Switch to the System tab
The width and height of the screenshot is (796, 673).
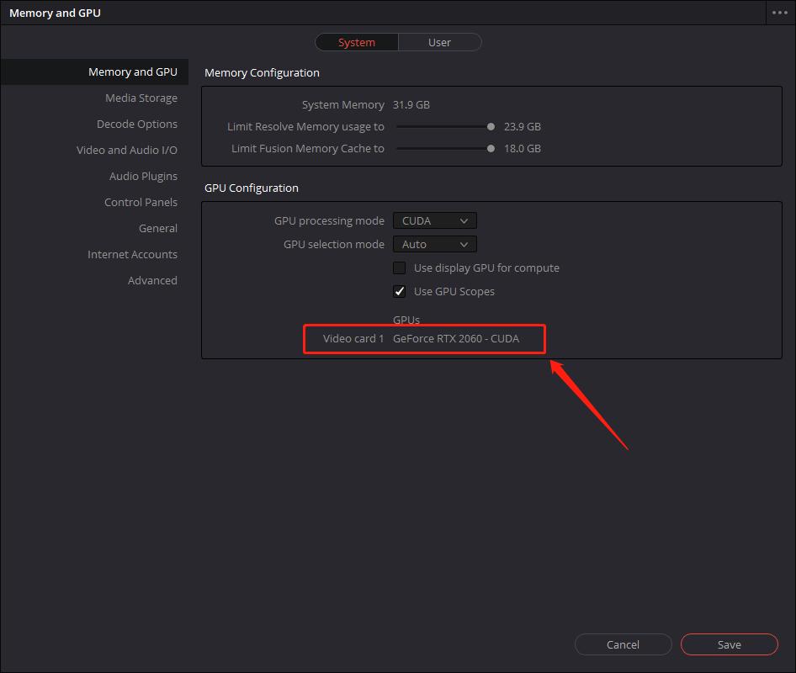pyautogui.click(x=357, y=42)
